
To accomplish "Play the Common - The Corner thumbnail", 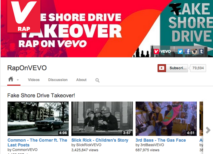I will 38,119.
